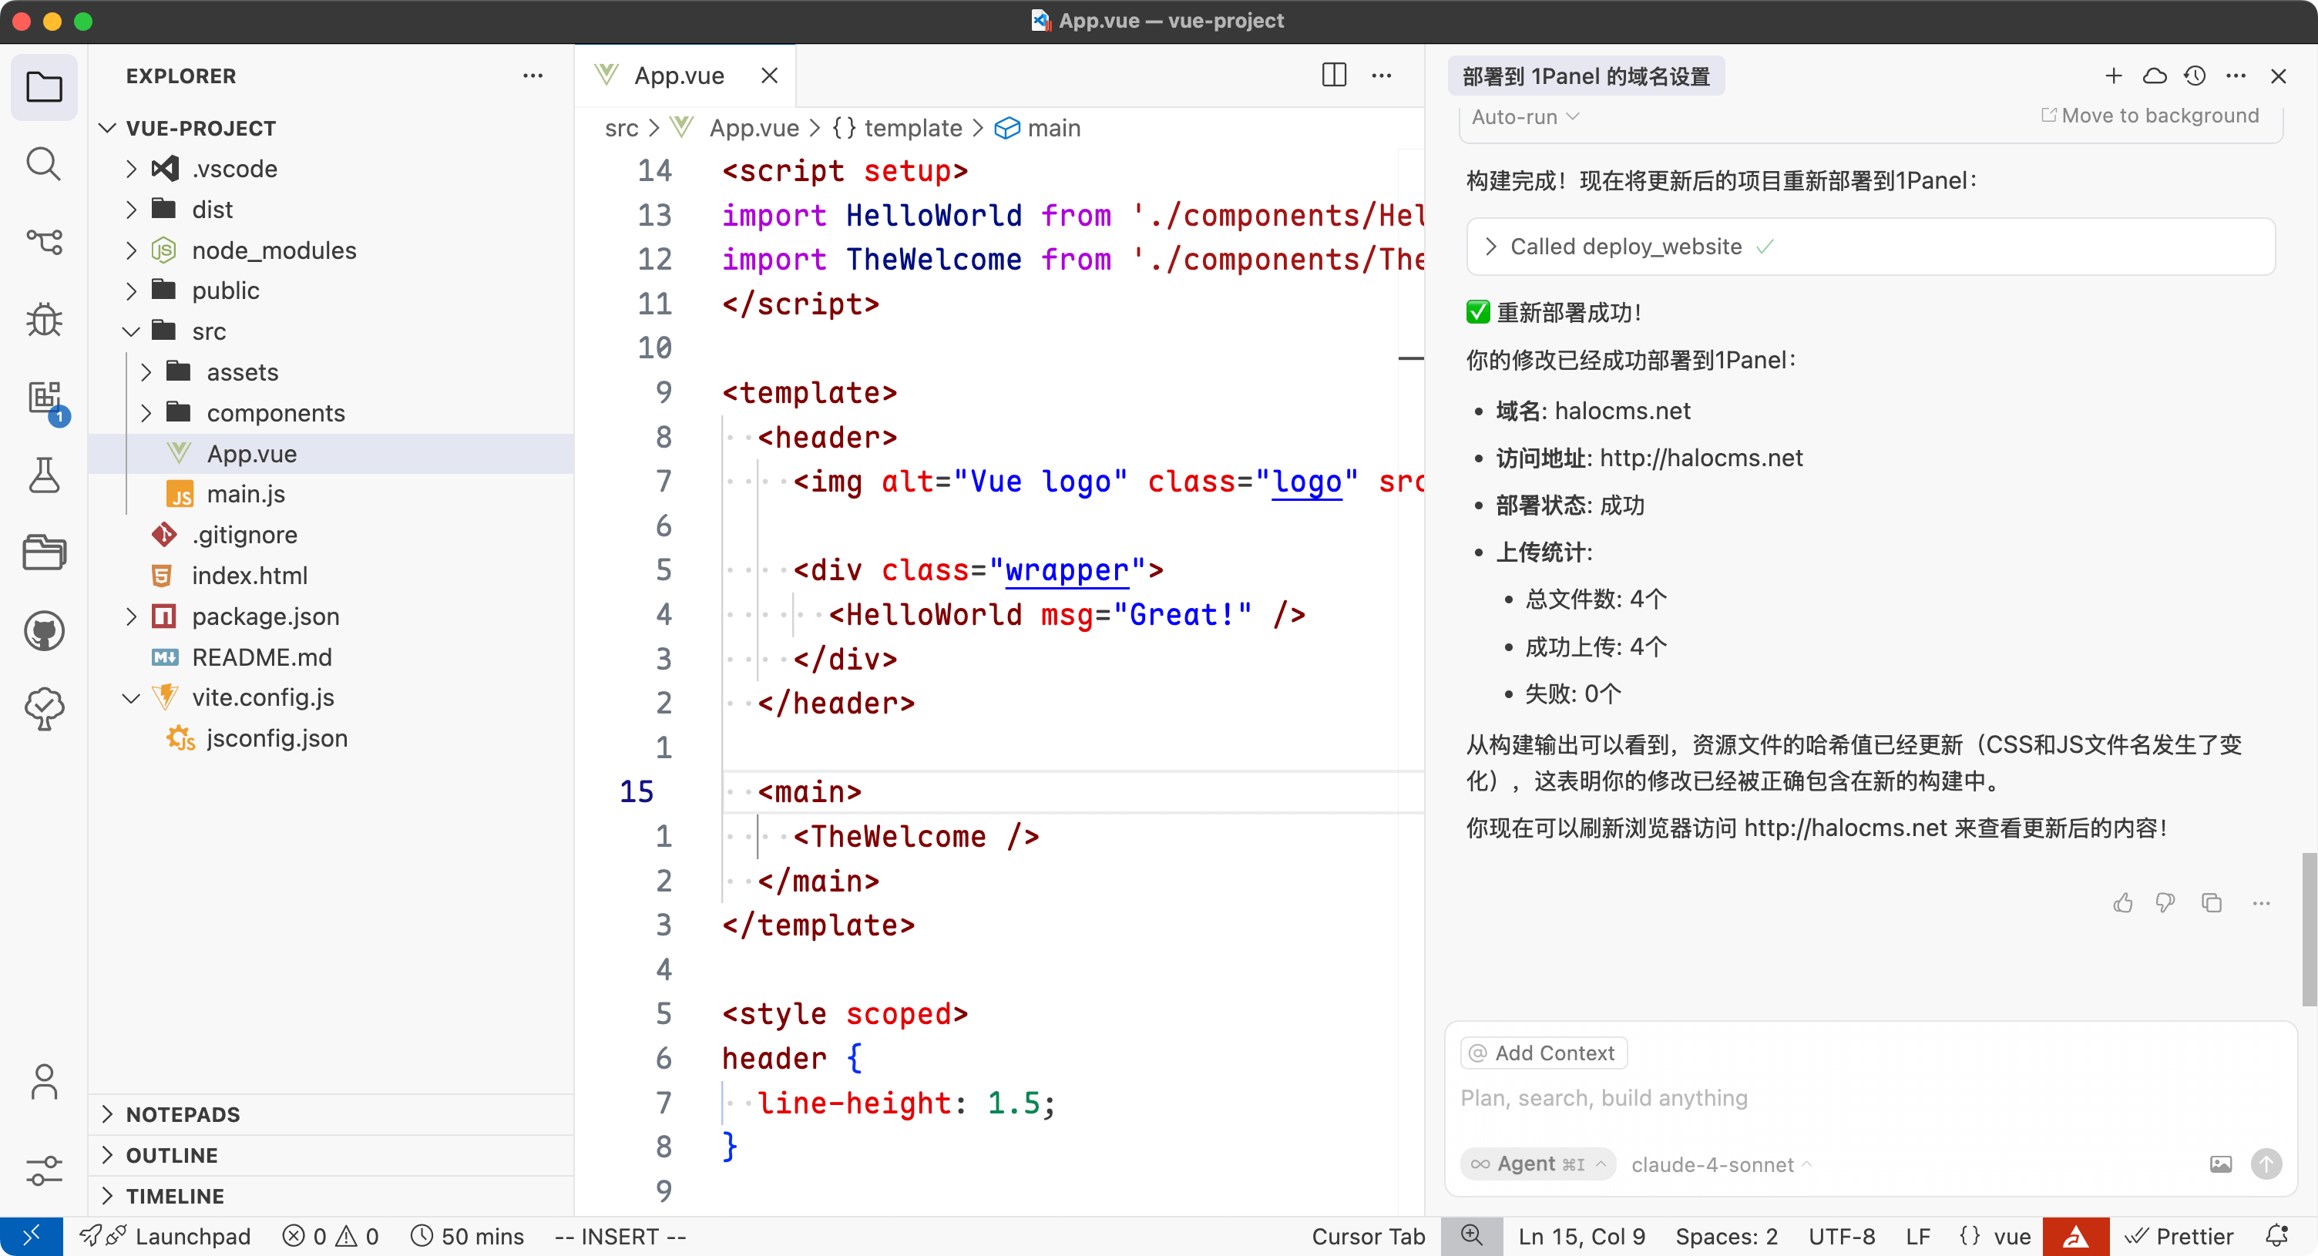Open the Extensions view with update badge
The height and width of the screenshot is (1256, 2318).
[43, 398]
